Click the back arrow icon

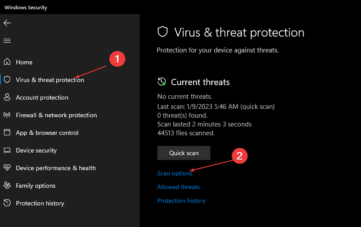click(7, 23)
